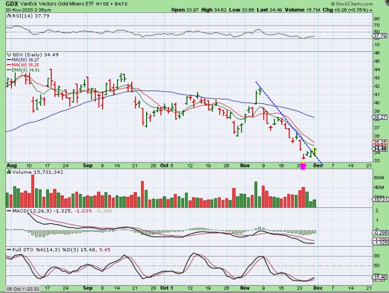The image size is (389, 293).
Task: Click the Last 34.49 value in header
Action: click(270, 10)
